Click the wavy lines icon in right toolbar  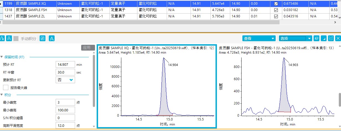pos(331,38)
